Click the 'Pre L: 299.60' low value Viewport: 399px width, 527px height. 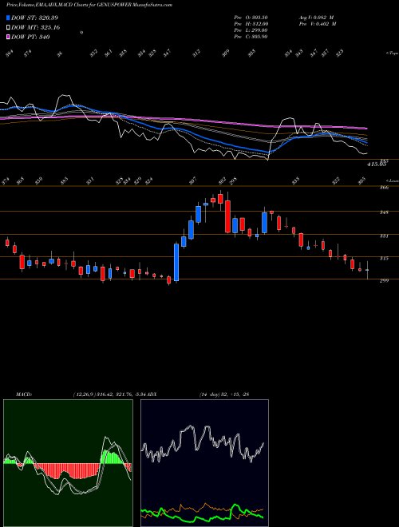coord(251,30)
